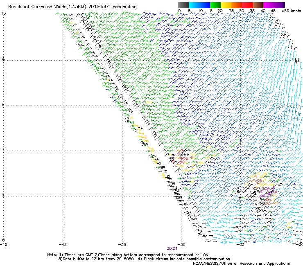Click the green 15-20 knots legend swatch

point(215,5)
